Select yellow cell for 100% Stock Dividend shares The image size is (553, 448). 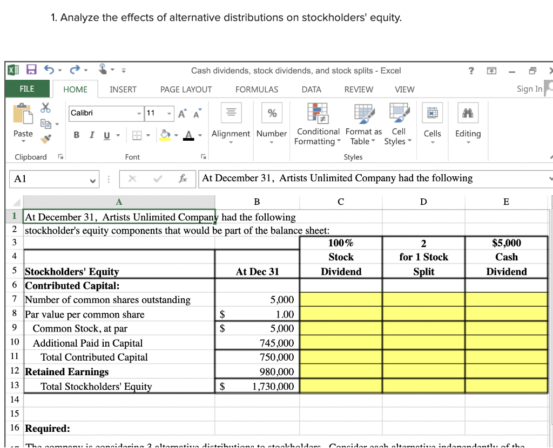coord(341,300)
